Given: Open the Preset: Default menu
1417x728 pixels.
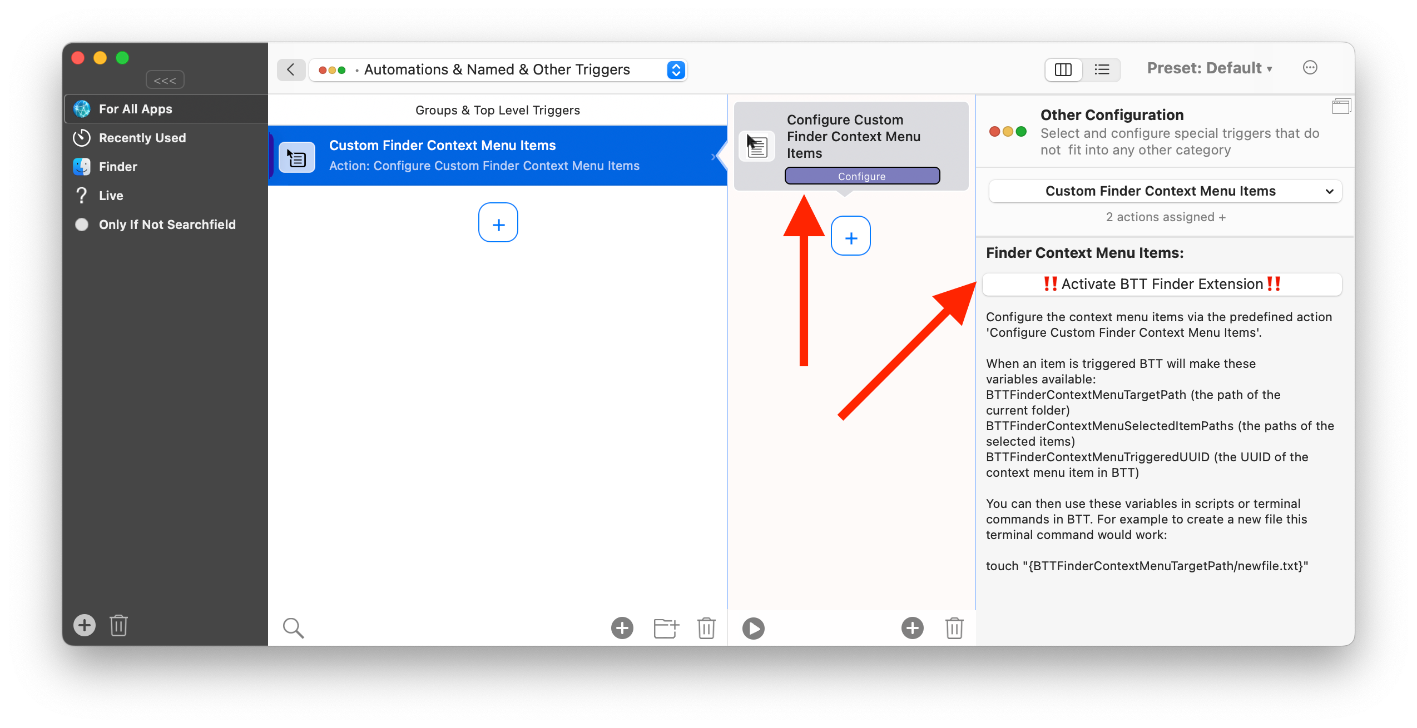Looking at the screenshot, I should click(1210, 68).
